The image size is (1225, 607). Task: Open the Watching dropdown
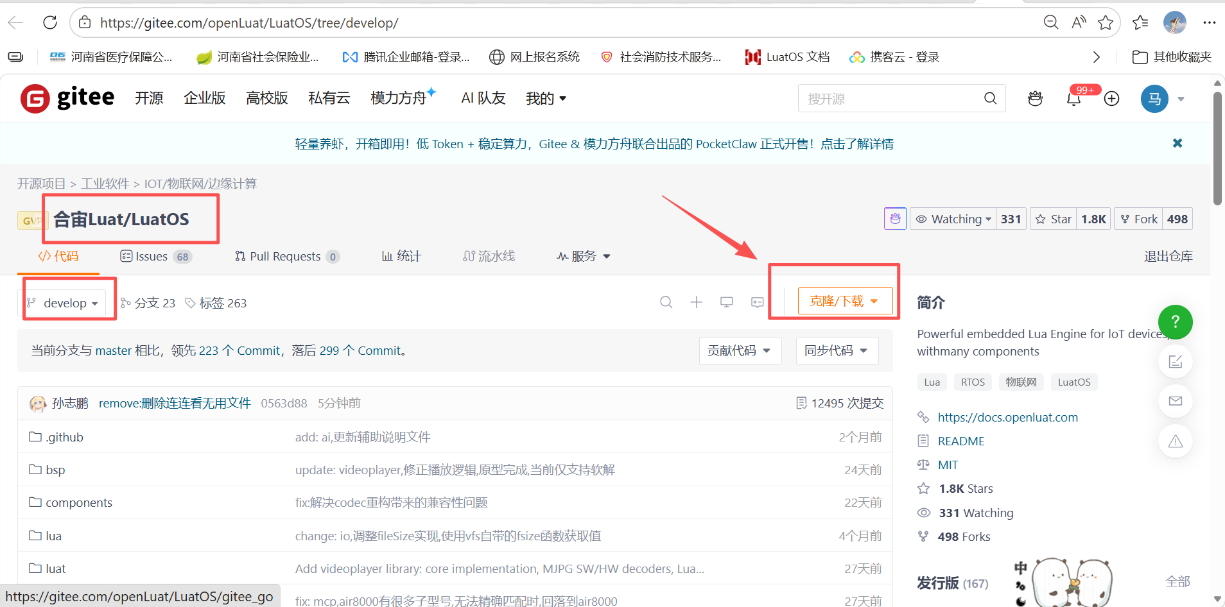[x=953, y=219]
